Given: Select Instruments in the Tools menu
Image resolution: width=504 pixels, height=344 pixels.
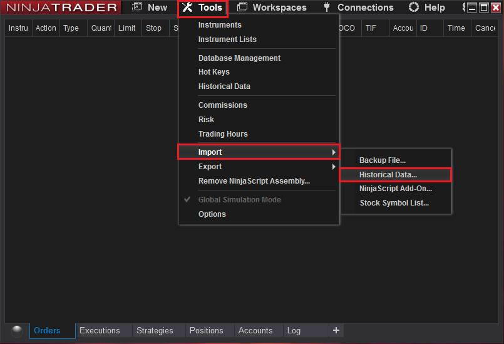Looking at the screenshot, I should pyautogui.click(x=220, y=25).
